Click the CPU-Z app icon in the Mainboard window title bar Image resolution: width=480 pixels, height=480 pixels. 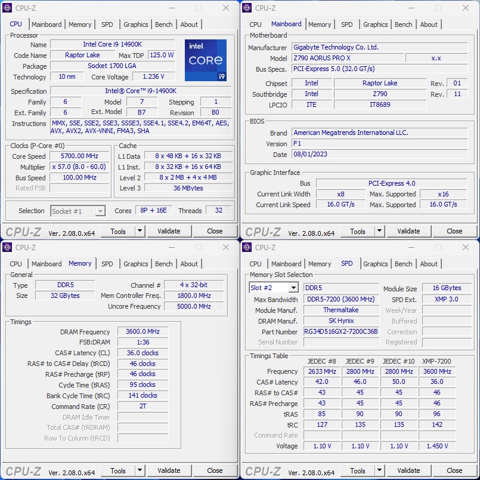coord(247,8)
